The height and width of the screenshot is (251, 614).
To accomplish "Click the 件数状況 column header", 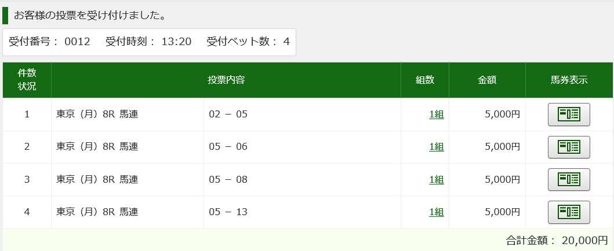I will [x=27, y=80].
